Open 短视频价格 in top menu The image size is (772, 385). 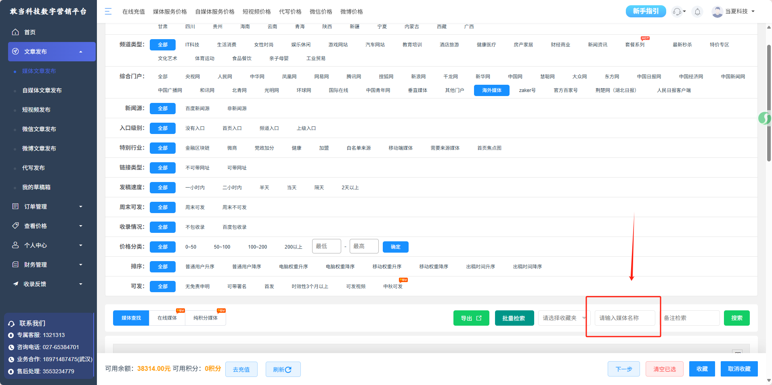[x=257, y=12]
